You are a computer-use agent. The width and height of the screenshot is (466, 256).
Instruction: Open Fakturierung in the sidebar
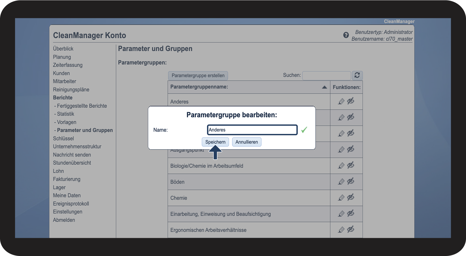[67, 179]
